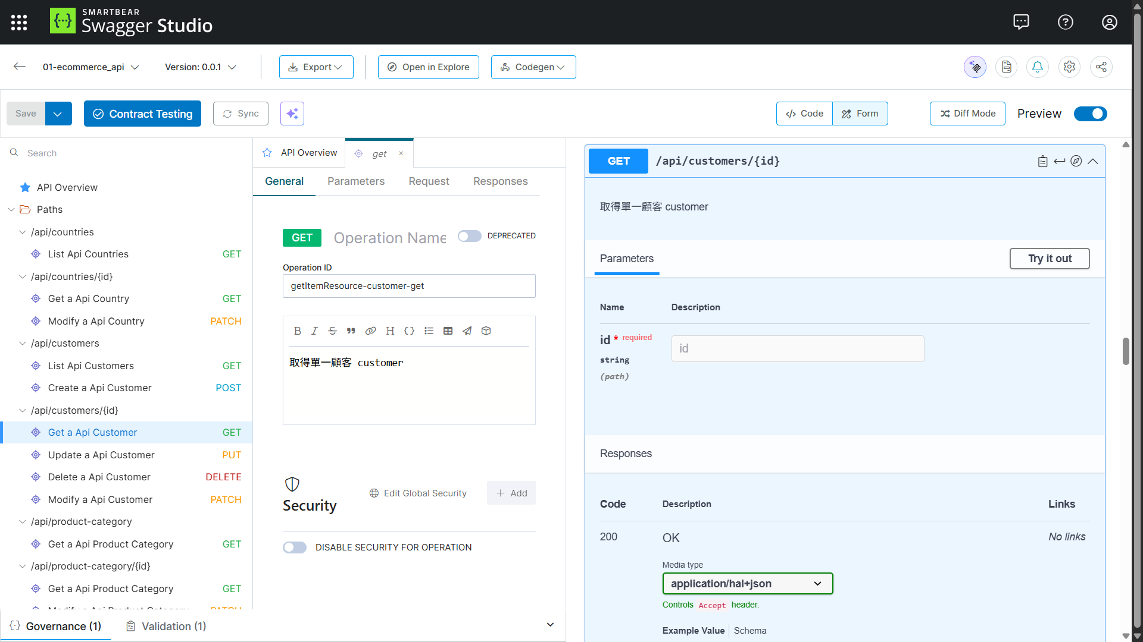Image resolution: width=1143 pixels, height=642 pixels.
Task: Insert a table using the editor toolbar icon
Action: [x=448, y=331]
